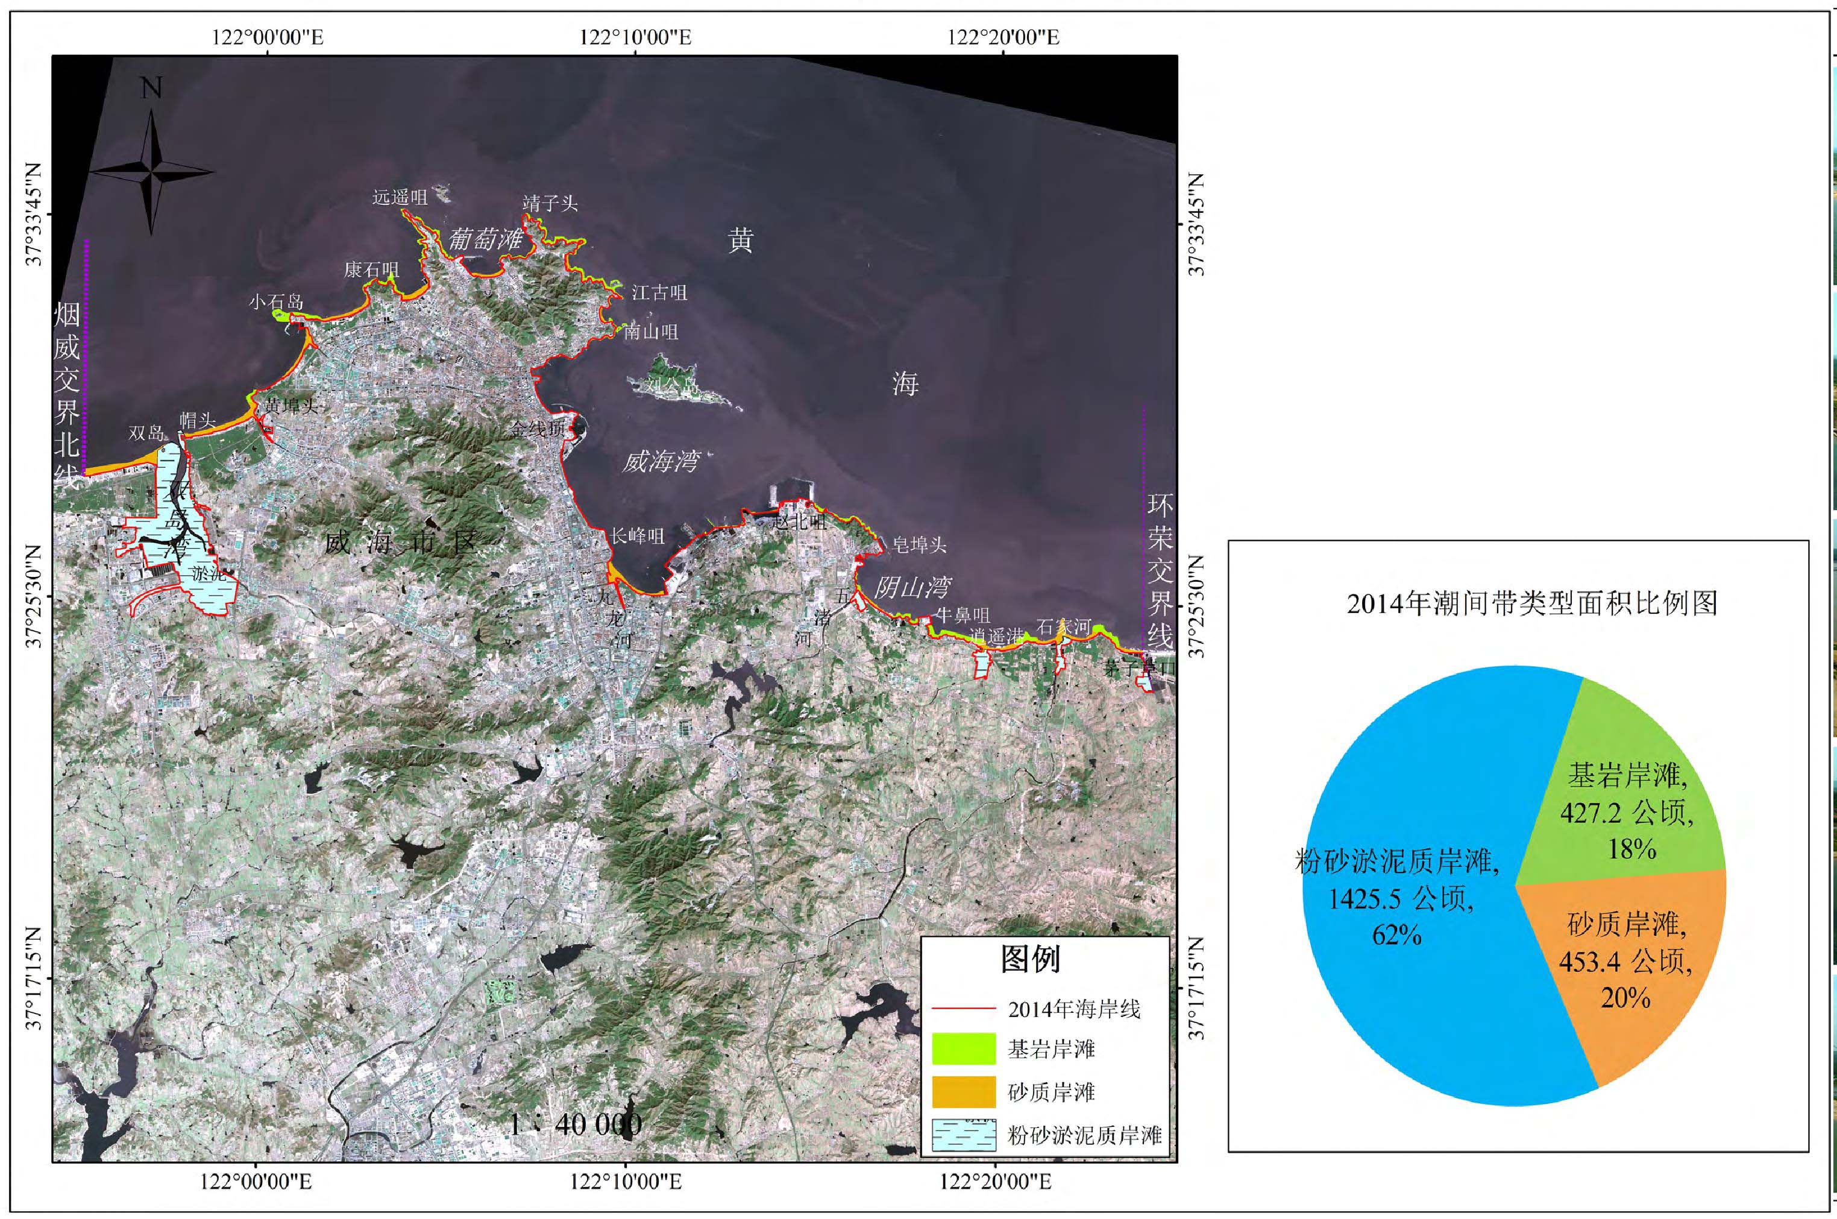Click the 图例 legend heading
1837x1219 pixels.
click(1031, 959)
